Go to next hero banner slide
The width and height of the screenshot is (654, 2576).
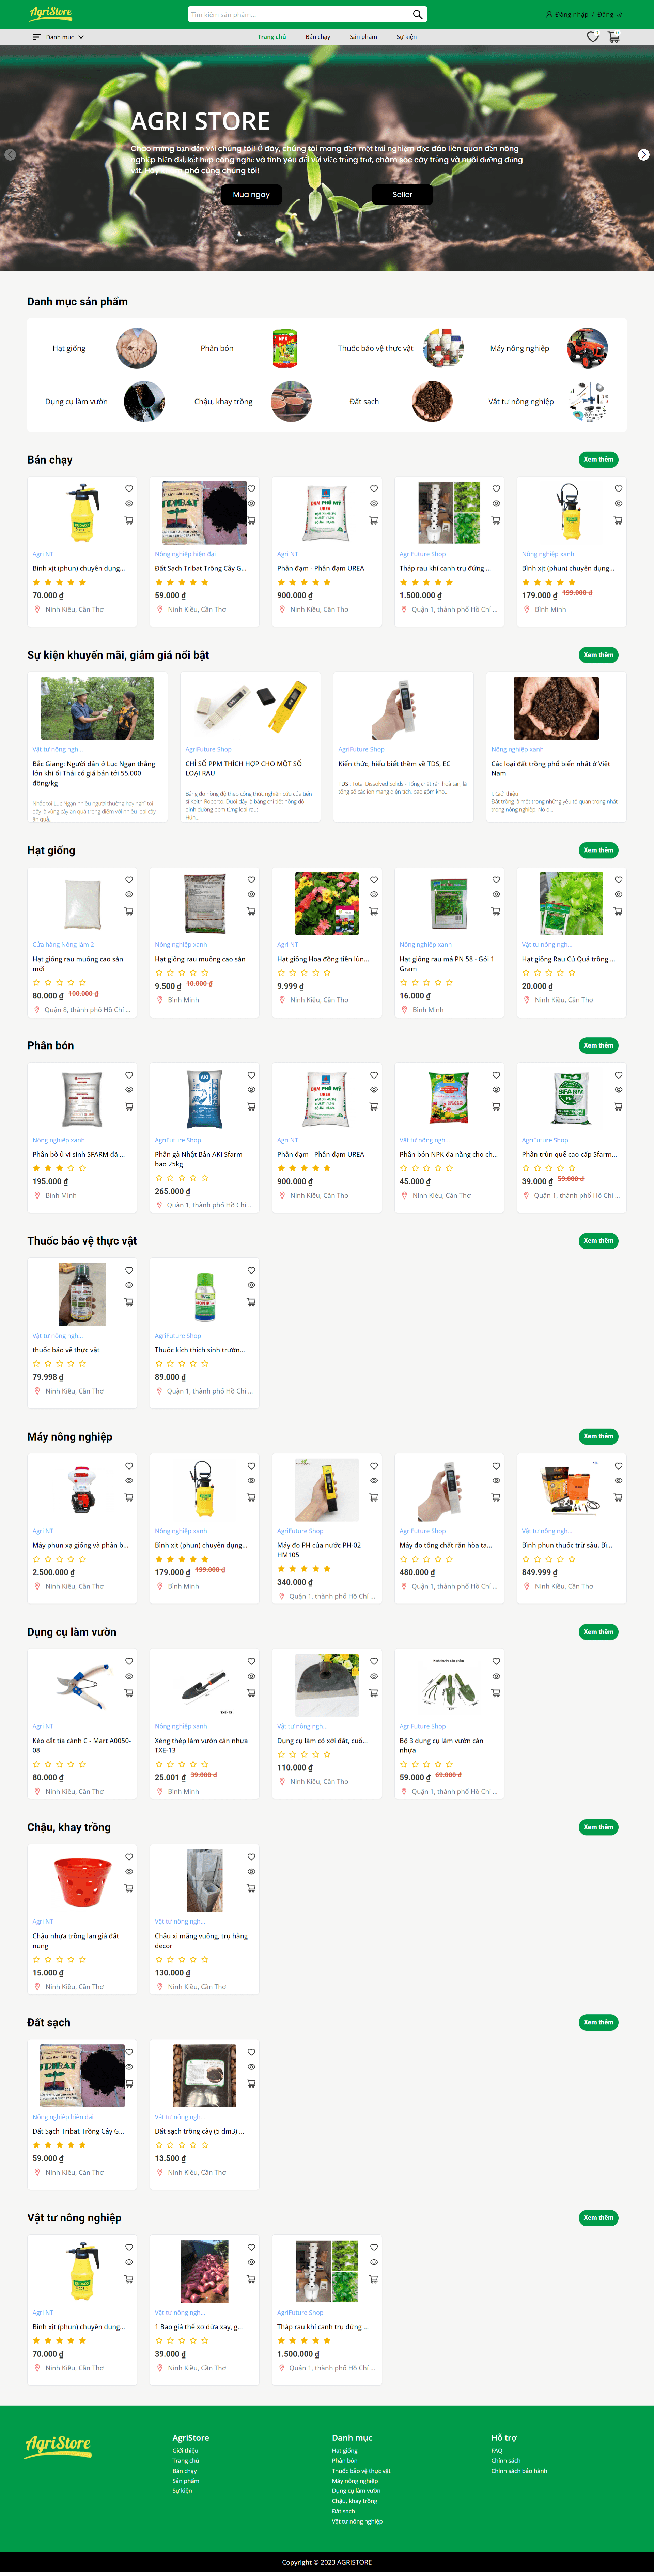[643, 155]
